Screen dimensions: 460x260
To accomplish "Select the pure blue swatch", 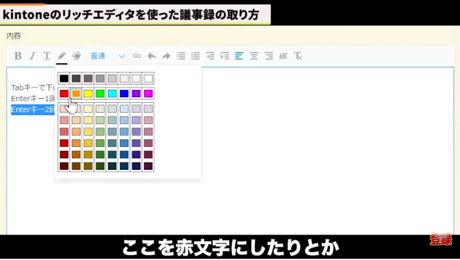I will (x=124, y=94).
